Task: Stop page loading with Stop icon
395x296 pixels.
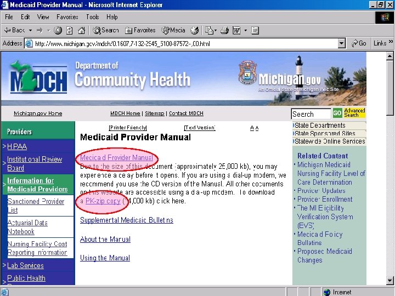Action: (x=58, y=31)
